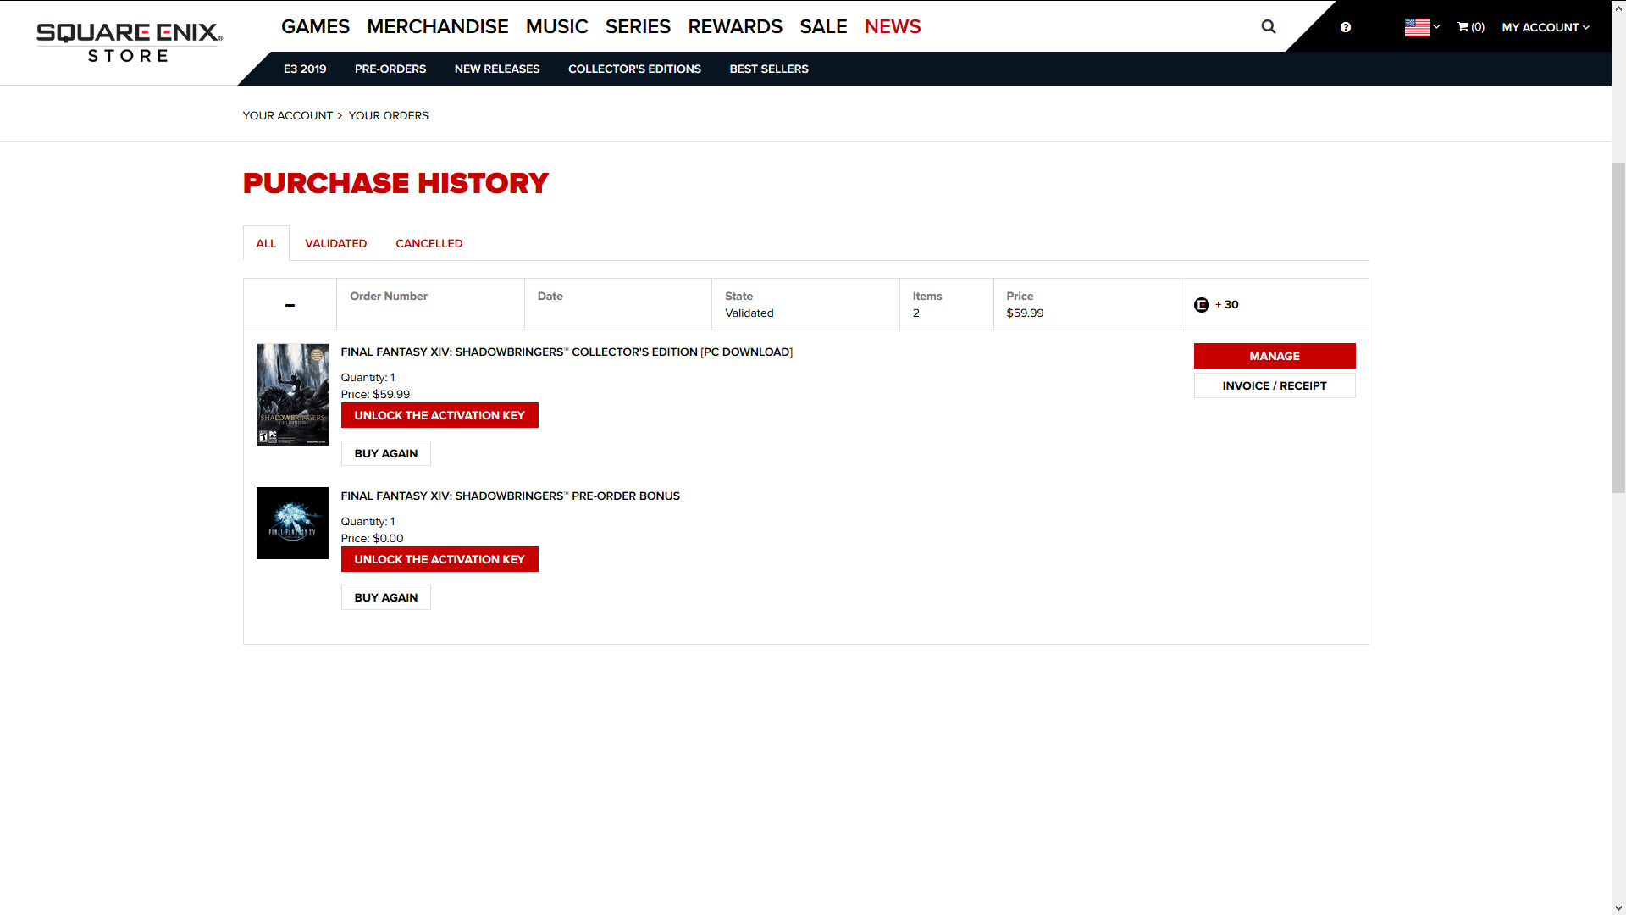Screen dimensions: 1626x915
Task: Click the Items count cell
Action: pos(946,304)
